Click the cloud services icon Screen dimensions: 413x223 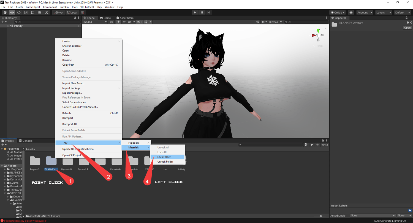point(351,12)
